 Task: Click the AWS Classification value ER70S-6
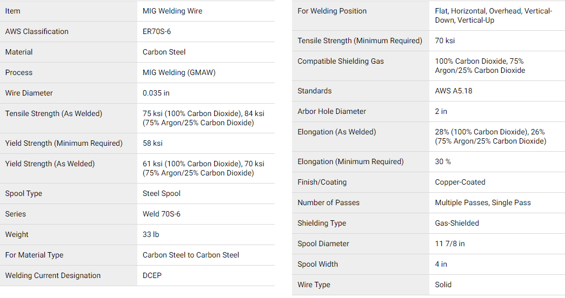pyautogui.click(x=156, y=32)
